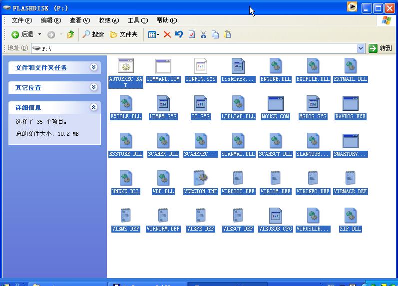Select the EXTOLE.DLL file icon
Viewport: 398px width, 286px height.
click(x=126, y=103)
